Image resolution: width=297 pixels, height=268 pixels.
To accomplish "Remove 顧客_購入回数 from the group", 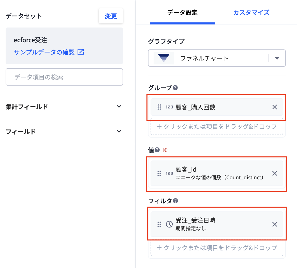I will click(275, 107).
